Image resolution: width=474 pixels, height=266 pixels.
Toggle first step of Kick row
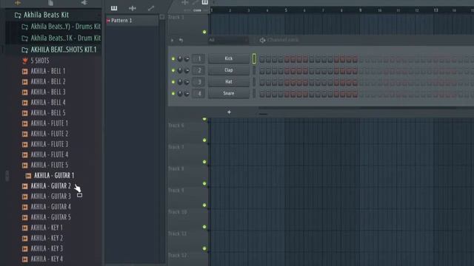pos(262,59)
